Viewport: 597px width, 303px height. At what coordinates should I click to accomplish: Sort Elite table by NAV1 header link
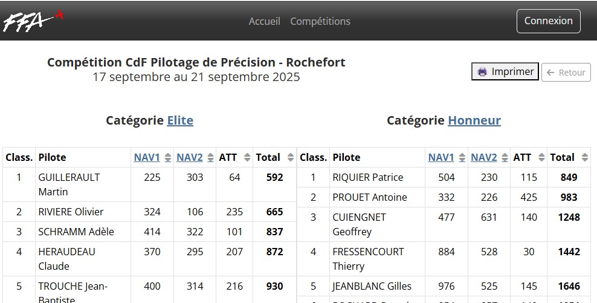pyautogui.click(x=147, y=157)
